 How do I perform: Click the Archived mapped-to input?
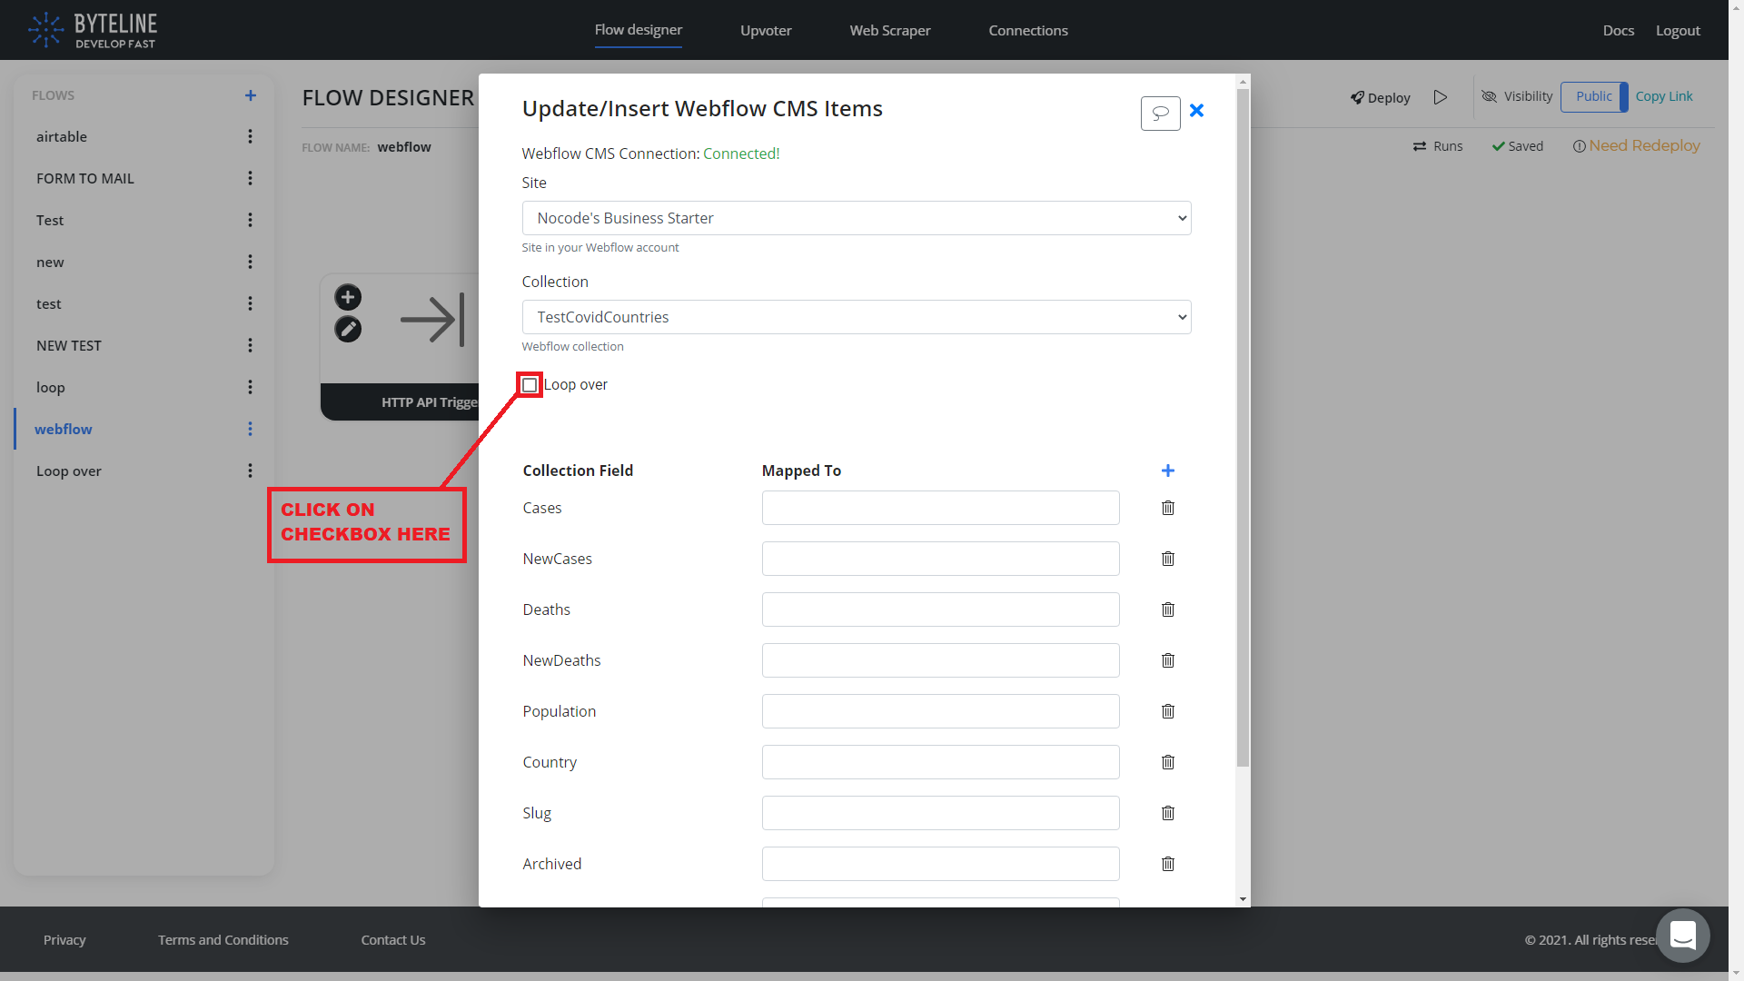(x=941, y=864)
